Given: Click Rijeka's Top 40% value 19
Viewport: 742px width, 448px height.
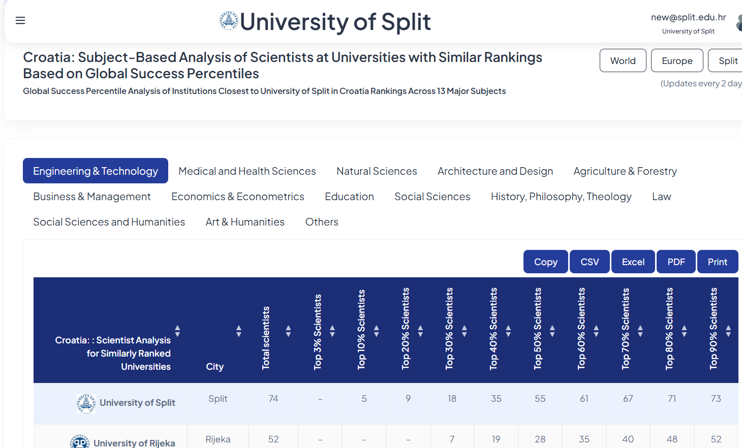Looking at the screenshot, I should 496,439.
